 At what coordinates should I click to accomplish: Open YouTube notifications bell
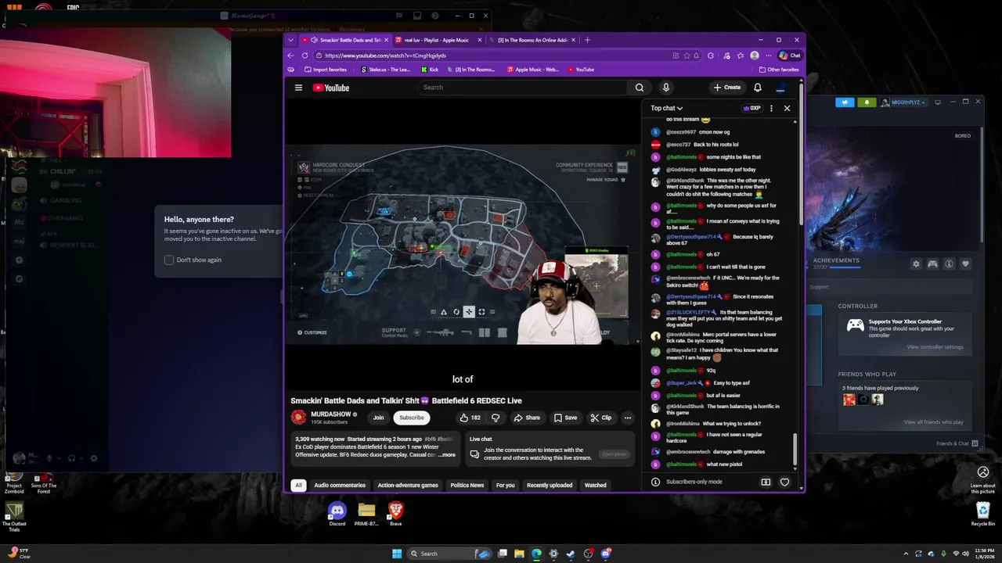757,88
